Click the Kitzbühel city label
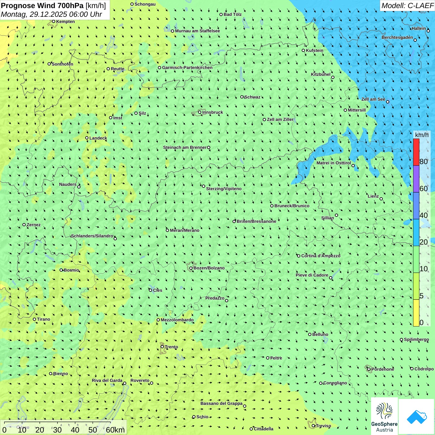 (x=321, y=74)
